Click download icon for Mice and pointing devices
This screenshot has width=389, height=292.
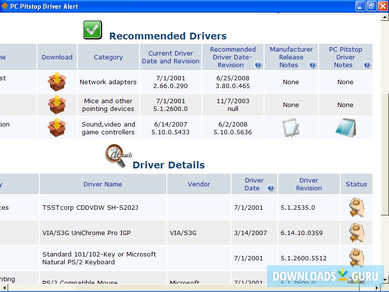coord(57,105)
